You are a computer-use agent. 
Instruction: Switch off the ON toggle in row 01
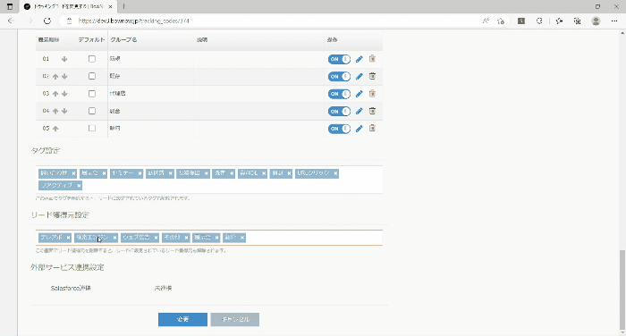[339, 59]
